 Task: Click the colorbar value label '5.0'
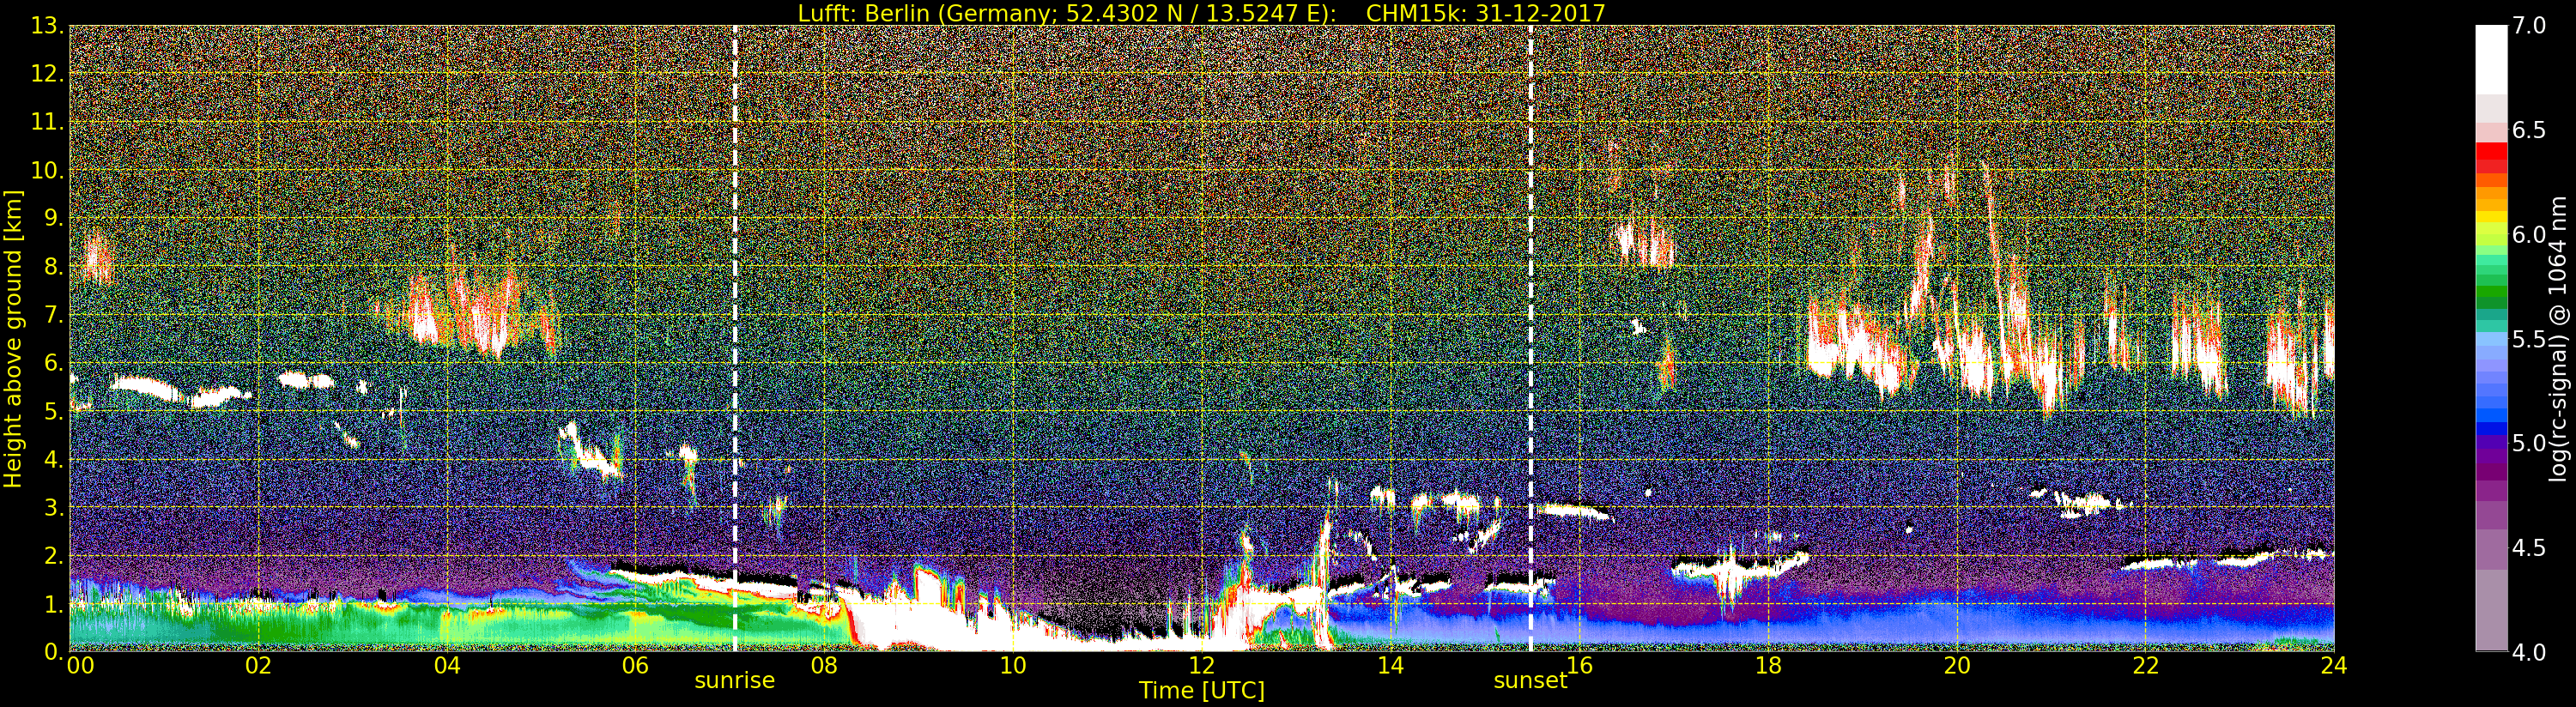tap(2529, 443)
